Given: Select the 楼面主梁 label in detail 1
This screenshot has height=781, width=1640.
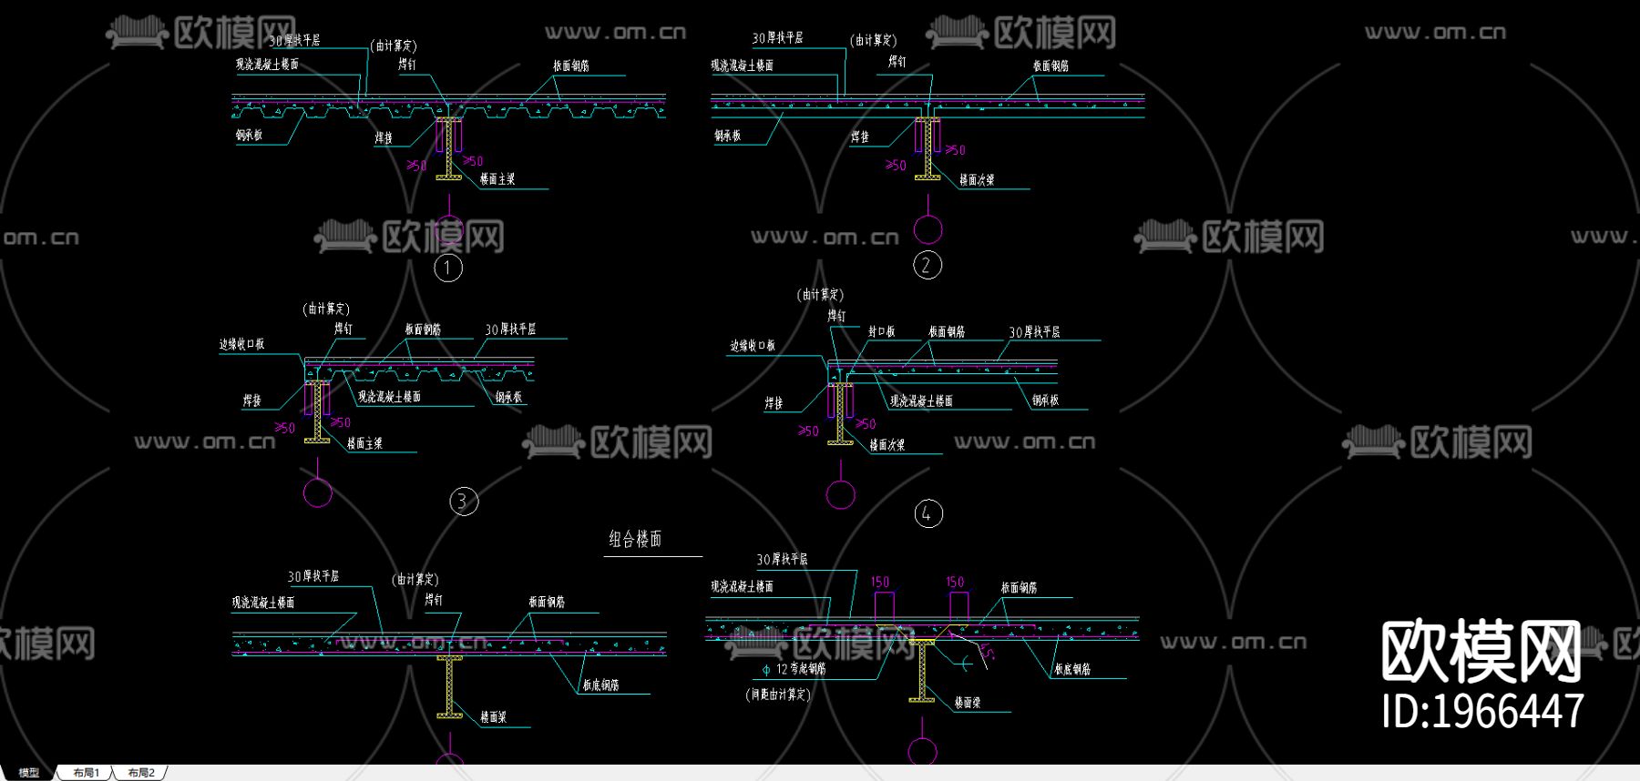Looking at the screenshot, I should (497, 179).
